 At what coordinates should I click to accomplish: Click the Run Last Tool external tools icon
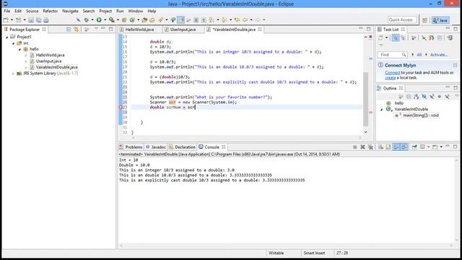[x=112, y=19]
